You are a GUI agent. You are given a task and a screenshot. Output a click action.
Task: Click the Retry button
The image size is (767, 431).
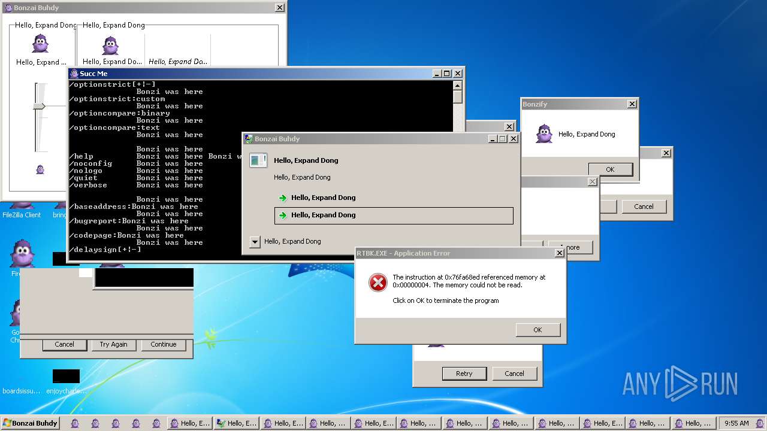(x=464, y=374)
